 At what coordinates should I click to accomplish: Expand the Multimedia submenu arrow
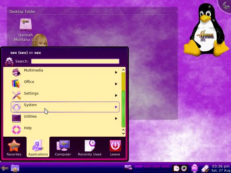coord(116,72)
